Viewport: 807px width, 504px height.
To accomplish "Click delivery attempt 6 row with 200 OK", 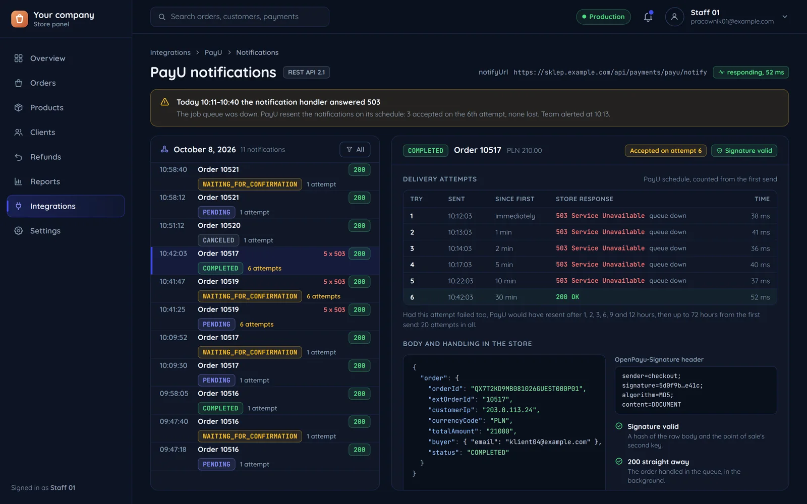I will [x=590, y=297].
